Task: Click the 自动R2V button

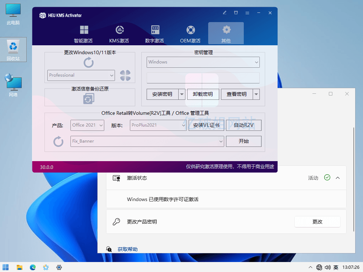Action: pos(244,125)
